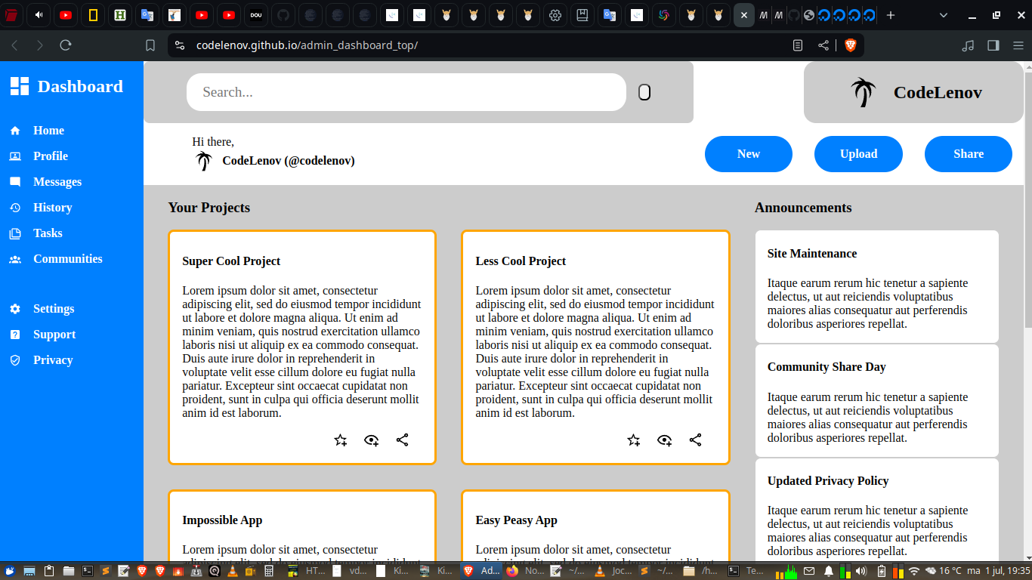
Task: Click the Dashboard logo icon
Action: [19, 85]
